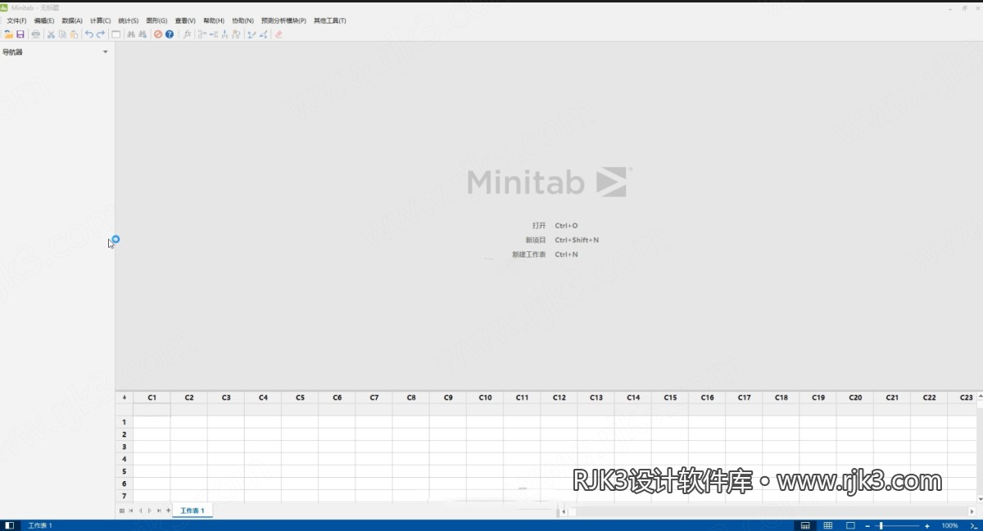Click the Print icon in toolbar
The image size is (983, 531).
pos(35,34)
